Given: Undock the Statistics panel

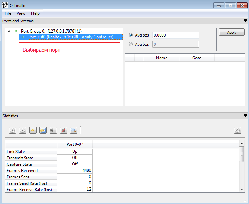Looking at the screenshot, I should pos(245,116).
